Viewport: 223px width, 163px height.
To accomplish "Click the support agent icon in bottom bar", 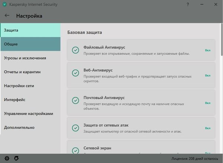I will coord(16,158).
